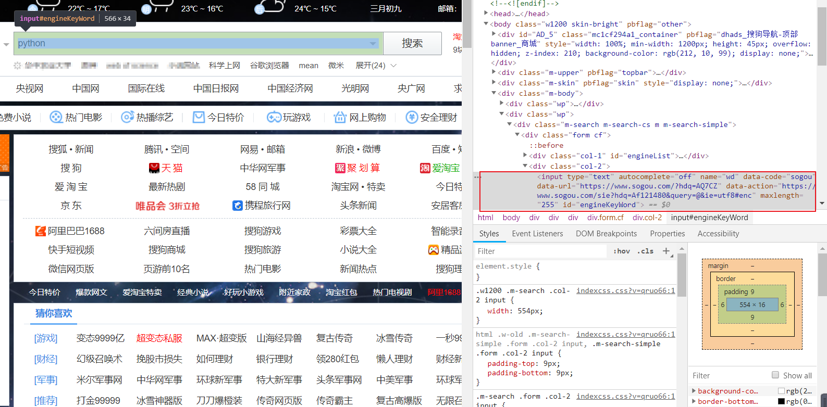Click the 阿里巴巴1688 orange logo icon
Viewport: 827px width, 407px height.
point(41,231)
